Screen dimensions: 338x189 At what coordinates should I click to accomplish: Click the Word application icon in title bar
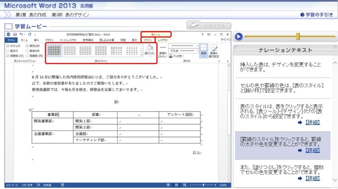(x=8, y=34)
